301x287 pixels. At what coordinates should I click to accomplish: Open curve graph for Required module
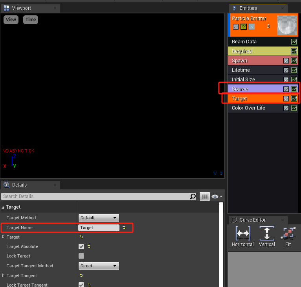coord(294,51)
